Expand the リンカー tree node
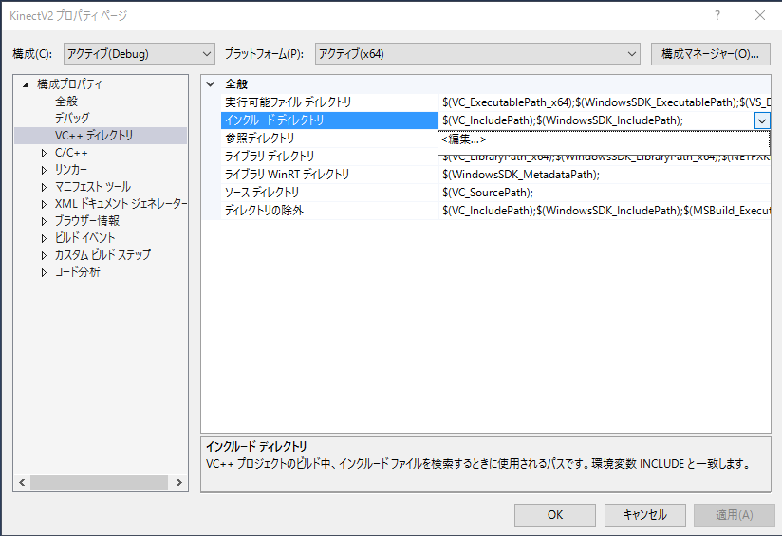782x536 pixels. click(x=44, y=170)
